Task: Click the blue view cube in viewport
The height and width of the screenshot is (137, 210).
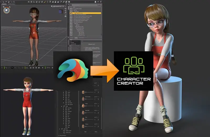Action: [61, 12]
